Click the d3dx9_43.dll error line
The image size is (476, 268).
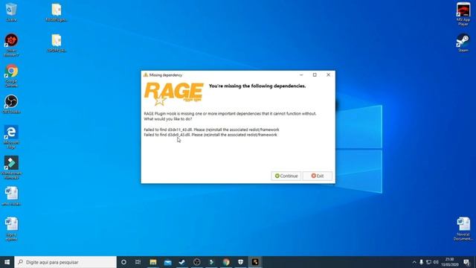(x=210, y=135)
